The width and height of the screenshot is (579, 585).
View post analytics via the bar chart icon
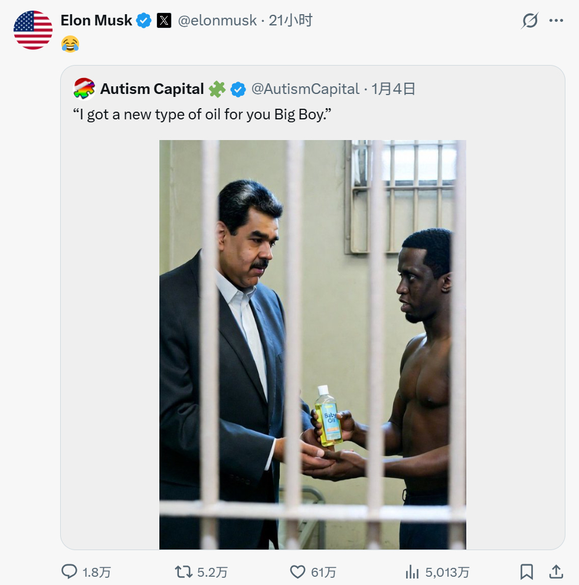[x=412, y=571]
